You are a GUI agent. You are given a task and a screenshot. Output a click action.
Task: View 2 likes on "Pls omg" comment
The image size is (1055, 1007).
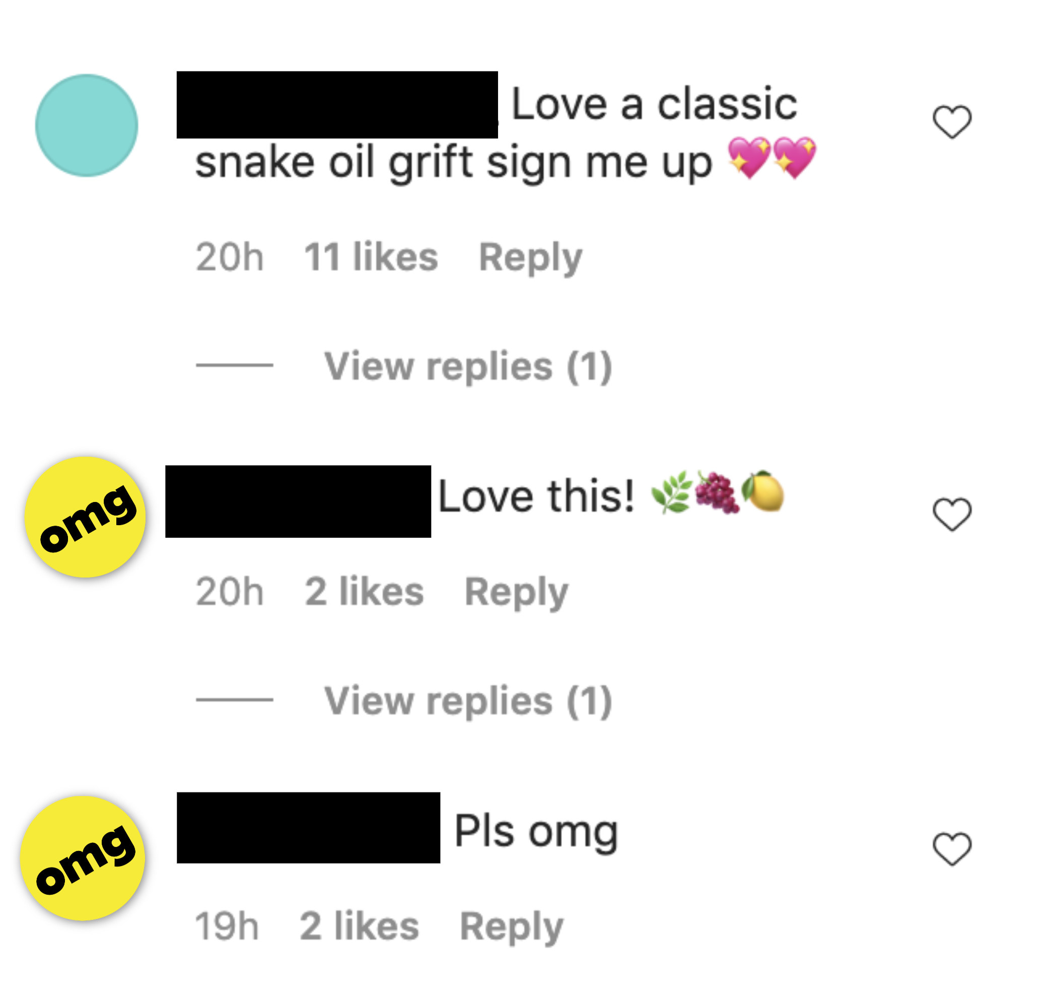coord(359,926)
